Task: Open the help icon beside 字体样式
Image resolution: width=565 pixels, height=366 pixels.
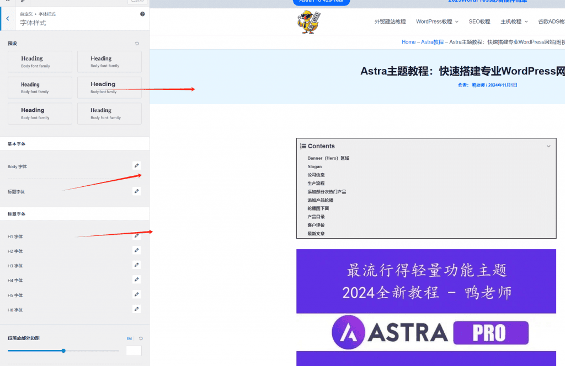Action: (x=142, y=14)
